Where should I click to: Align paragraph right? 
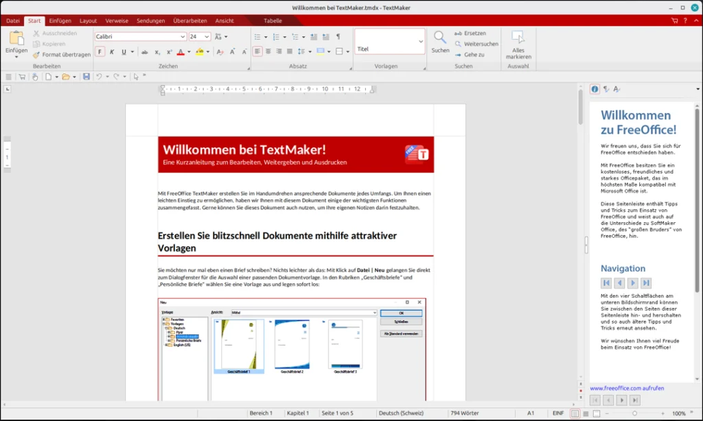coord(279,51)
